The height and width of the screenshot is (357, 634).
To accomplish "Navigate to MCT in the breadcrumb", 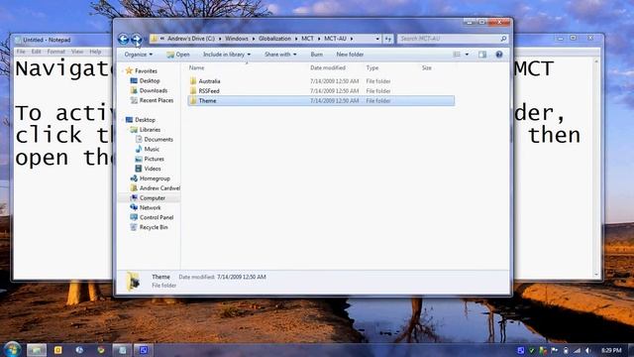I will coord(307,39).
